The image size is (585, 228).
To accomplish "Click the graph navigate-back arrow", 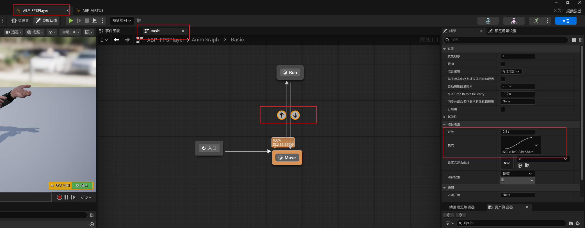I will (116, 40).
